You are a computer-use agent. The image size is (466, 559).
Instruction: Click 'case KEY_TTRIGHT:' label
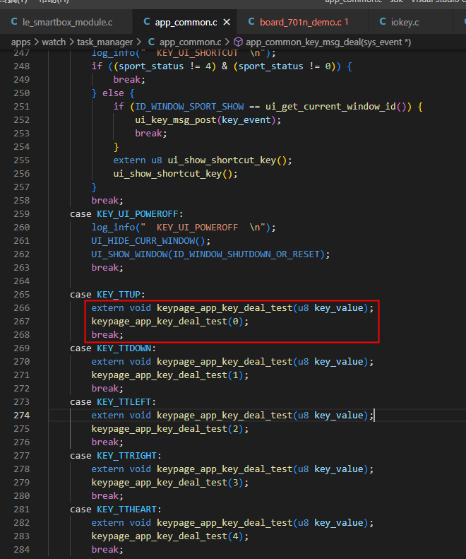click(115, 456)
